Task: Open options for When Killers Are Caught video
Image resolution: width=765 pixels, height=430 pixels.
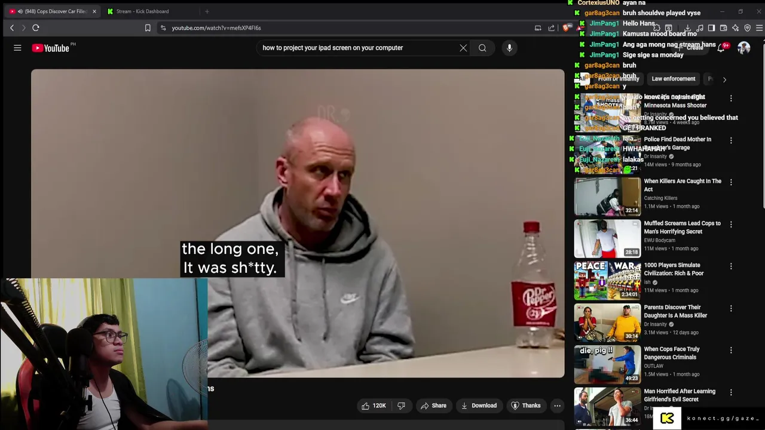Action: click(731, 182)
